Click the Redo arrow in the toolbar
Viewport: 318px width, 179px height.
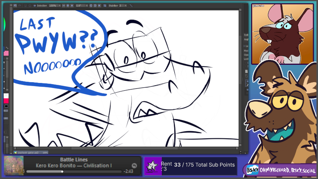click(x=20, y=6)
